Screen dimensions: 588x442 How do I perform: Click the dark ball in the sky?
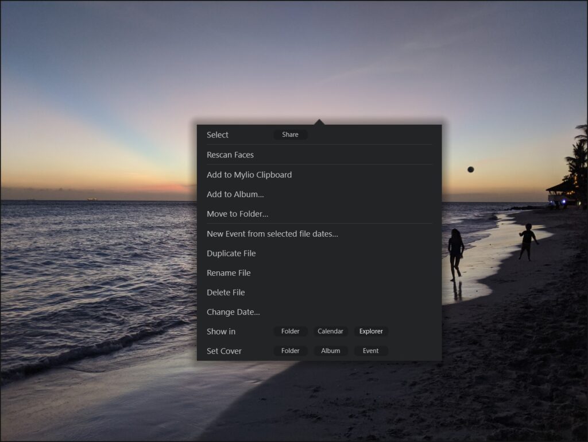(471, 169)
